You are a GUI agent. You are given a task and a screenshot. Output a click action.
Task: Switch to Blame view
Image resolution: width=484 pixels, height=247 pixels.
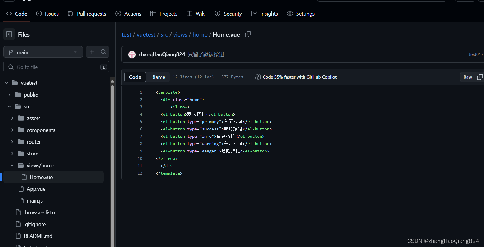pos(158,77)
